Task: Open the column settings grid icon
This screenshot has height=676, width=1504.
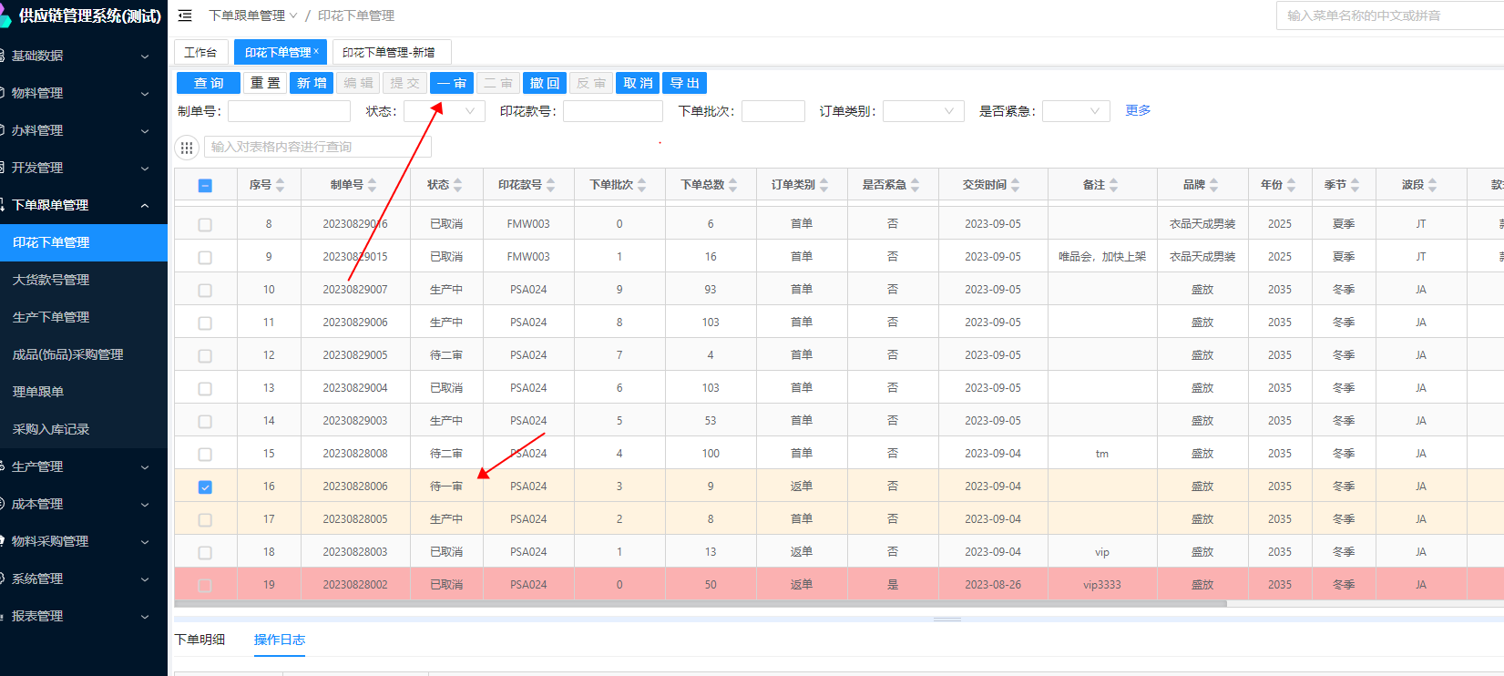Action: point(187,148)
